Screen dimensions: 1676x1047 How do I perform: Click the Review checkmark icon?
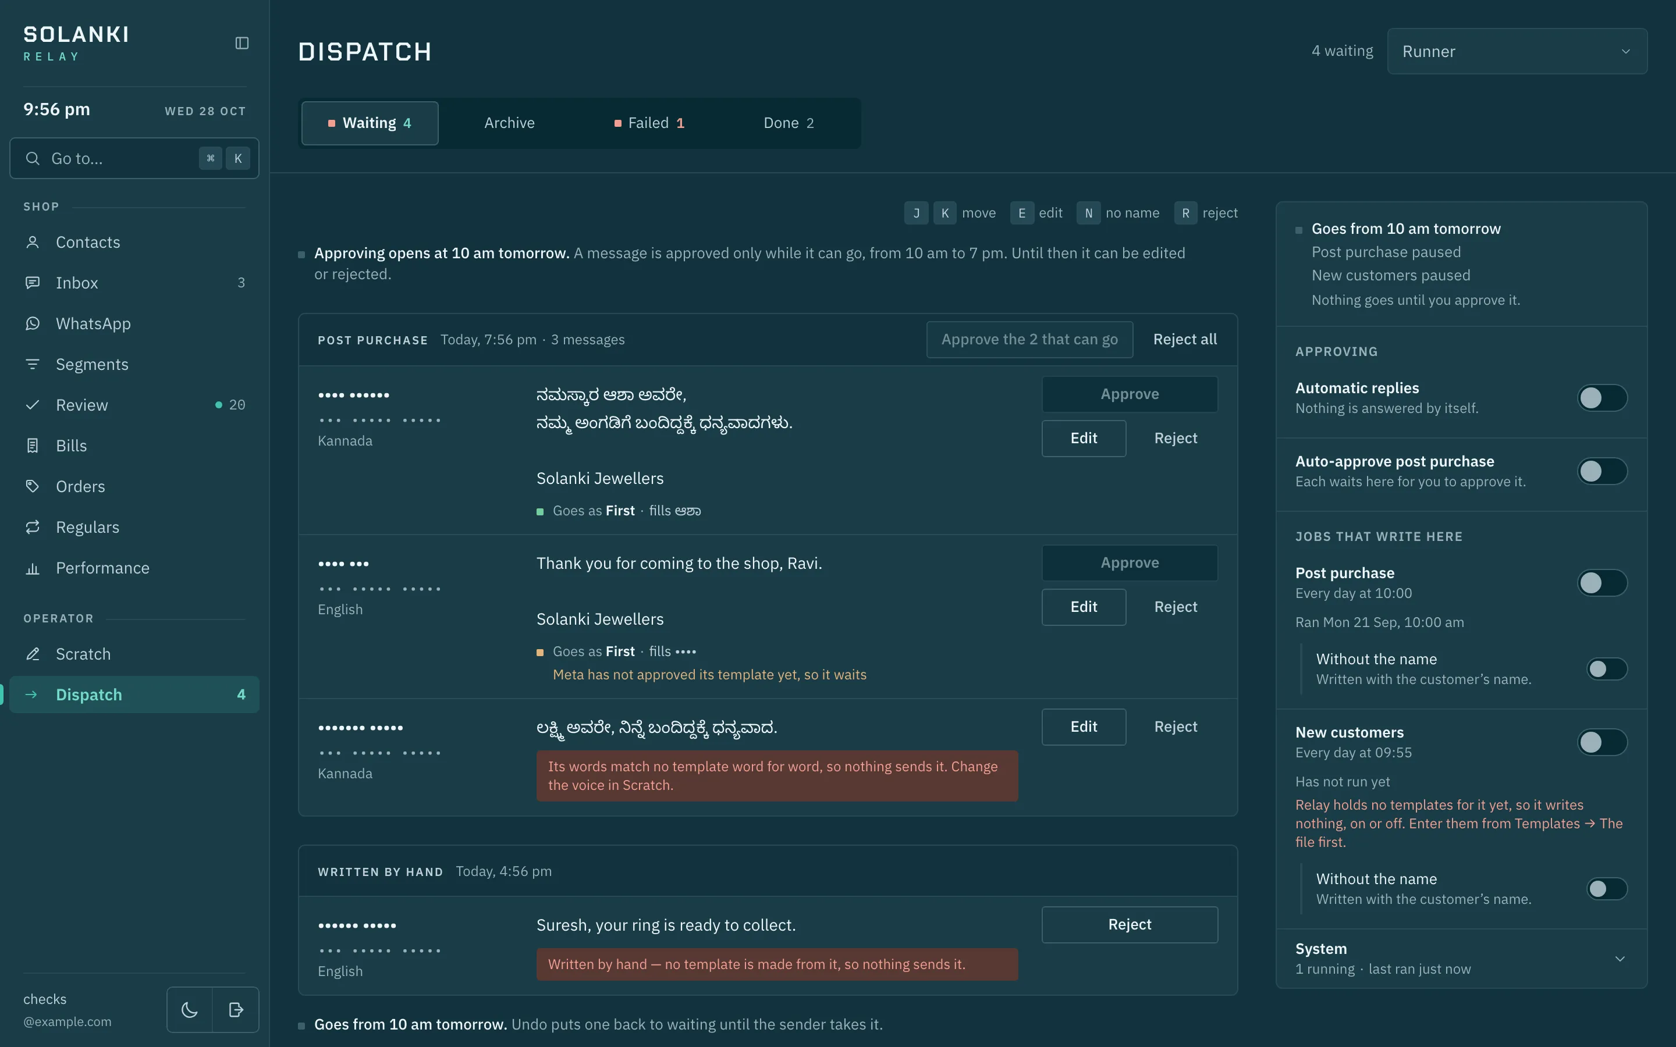[x=33, y=405]
